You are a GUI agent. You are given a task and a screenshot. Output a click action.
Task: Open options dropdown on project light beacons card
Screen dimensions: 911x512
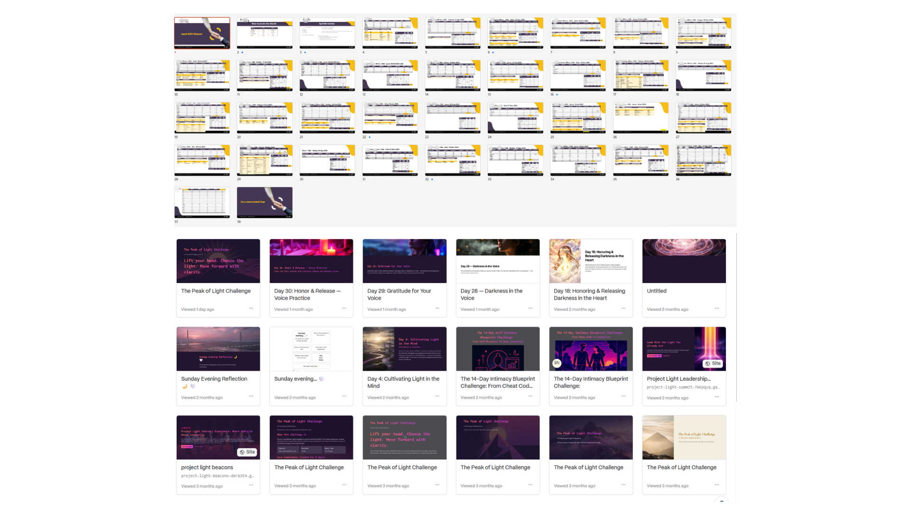[x=251, y=485]
